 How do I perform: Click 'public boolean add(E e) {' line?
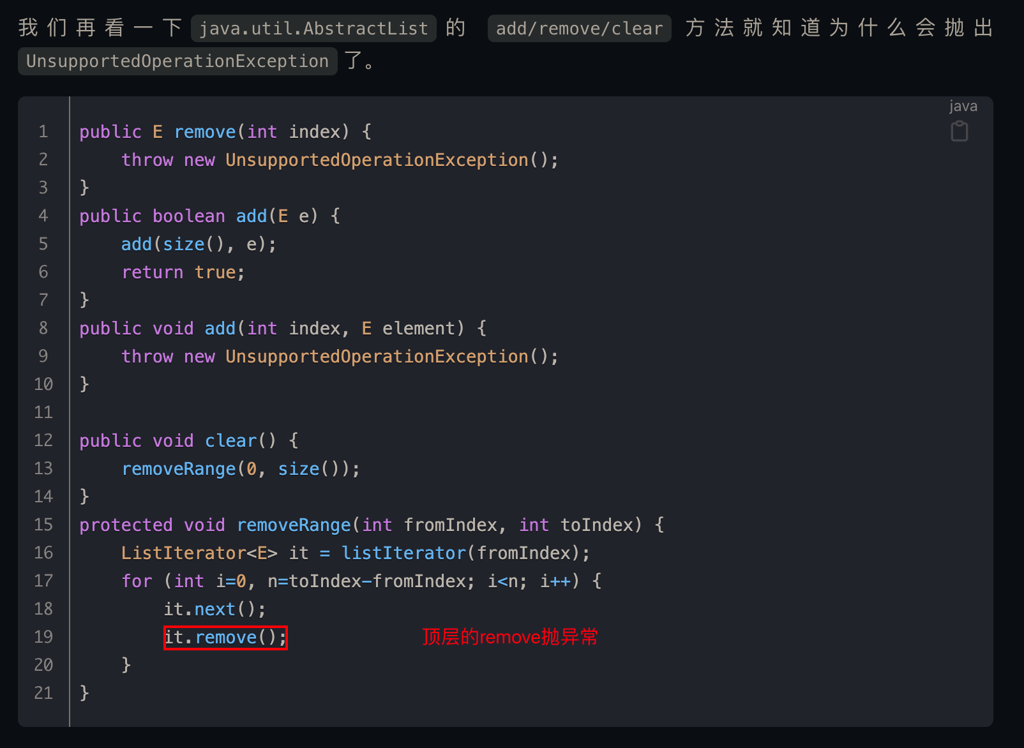(x=210, y=216)
